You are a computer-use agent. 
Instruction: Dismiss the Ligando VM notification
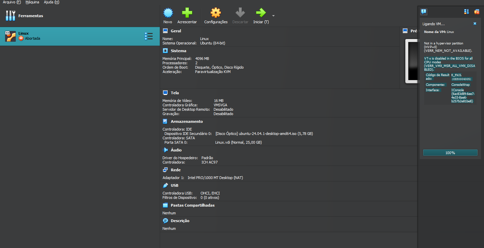point(475,24)
